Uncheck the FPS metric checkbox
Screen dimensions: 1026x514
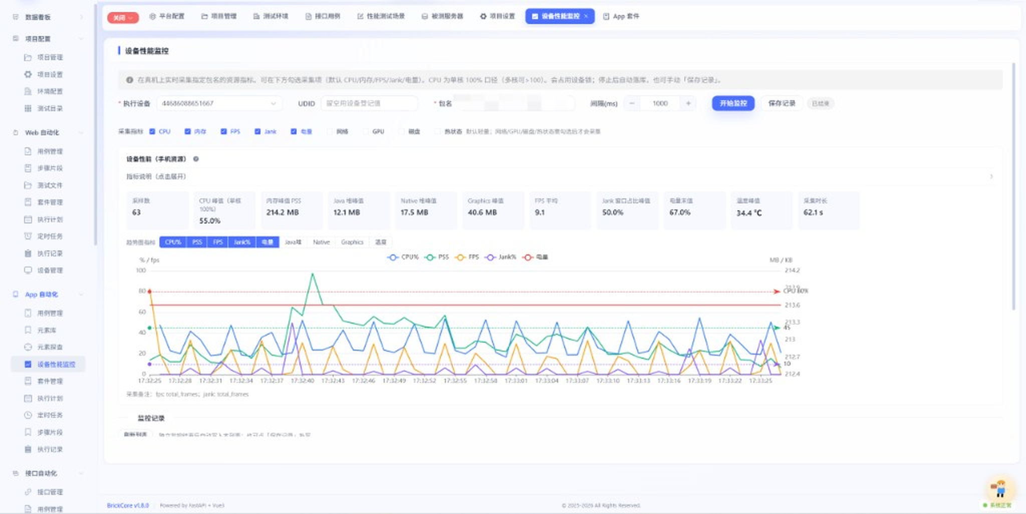(x=224, y=132)
